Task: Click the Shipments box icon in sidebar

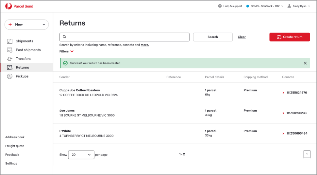Action: point(9,41)
